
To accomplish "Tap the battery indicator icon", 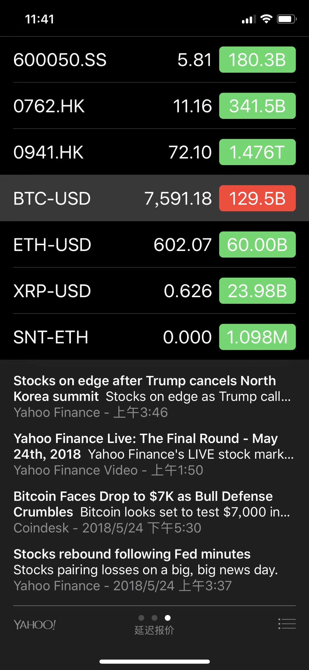I will 287,19.
